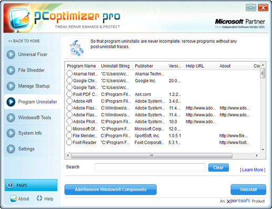272x209 pixels.
Task: Select the Adobe AIR radio button
Action: 69,101
